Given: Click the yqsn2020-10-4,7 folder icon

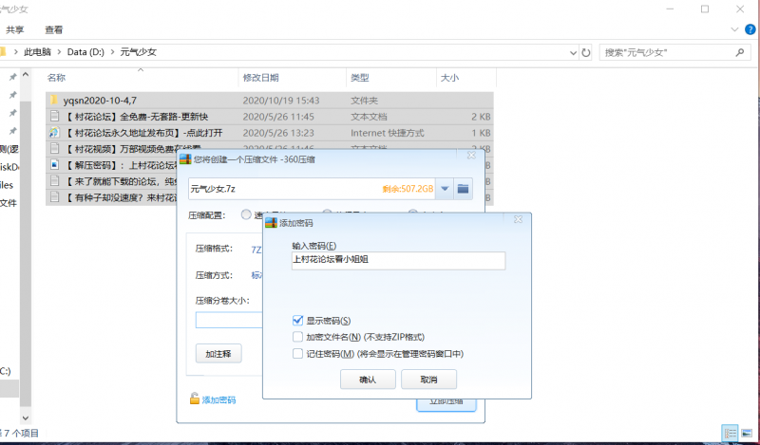Looking at the screenshot, I should click(x=54, y=101).
